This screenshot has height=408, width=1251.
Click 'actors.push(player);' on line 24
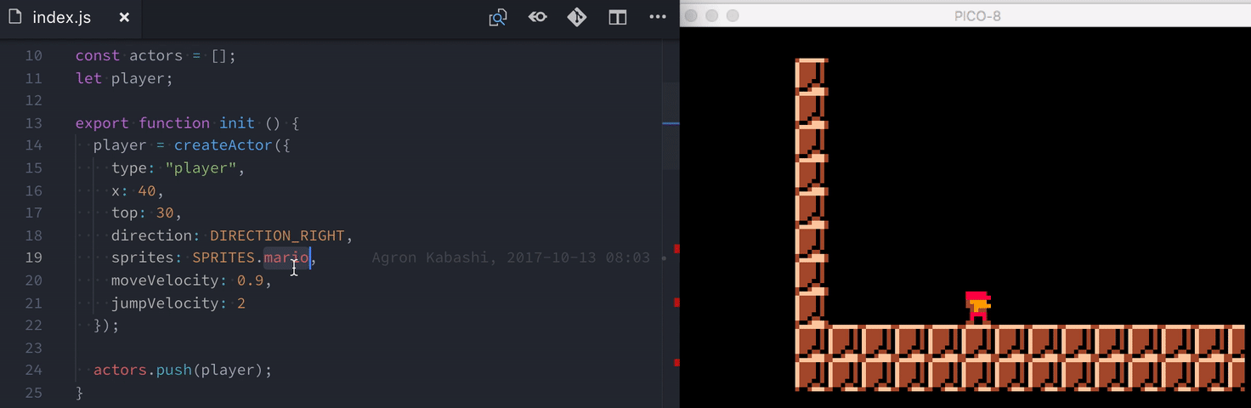click(183, 370)
